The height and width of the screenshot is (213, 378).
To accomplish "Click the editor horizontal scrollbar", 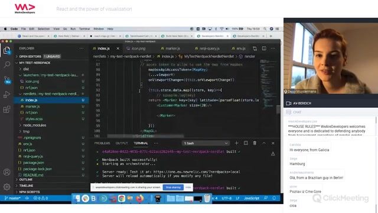I will [145, 136].
